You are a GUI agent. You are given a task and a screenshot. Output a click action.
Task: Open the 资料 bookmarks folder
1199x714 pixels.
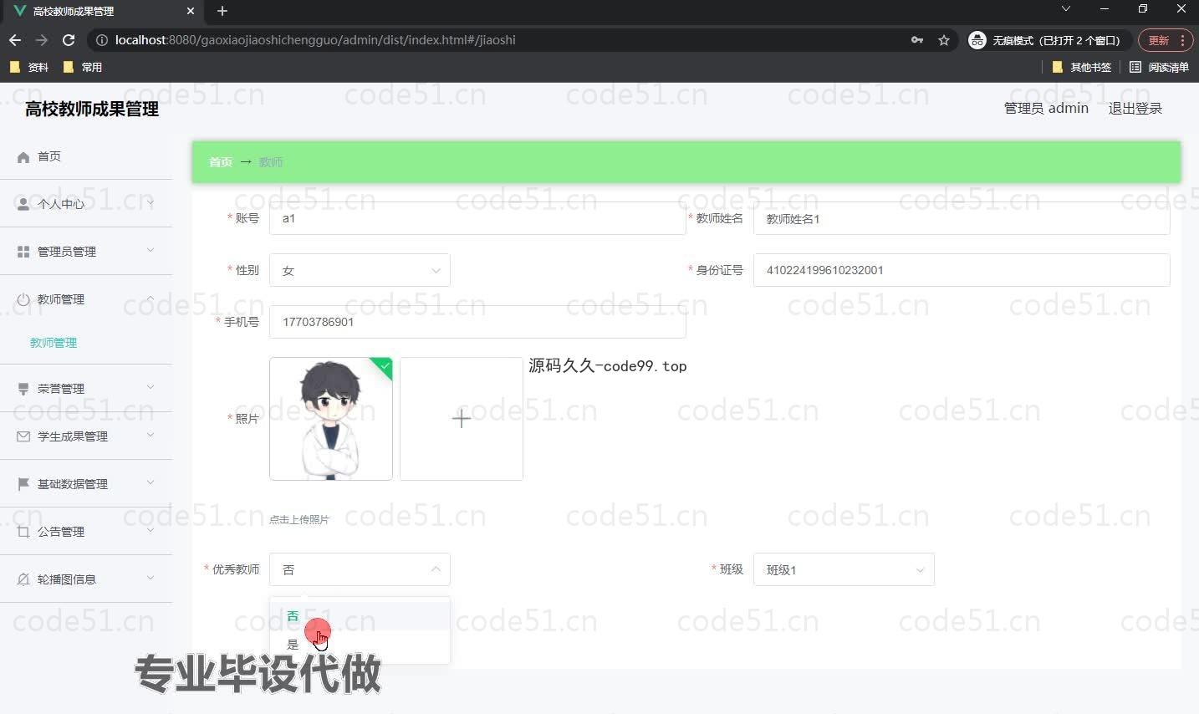29,67
